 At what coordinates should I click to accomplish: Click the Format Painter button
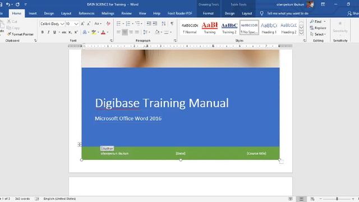click(20, 34)
